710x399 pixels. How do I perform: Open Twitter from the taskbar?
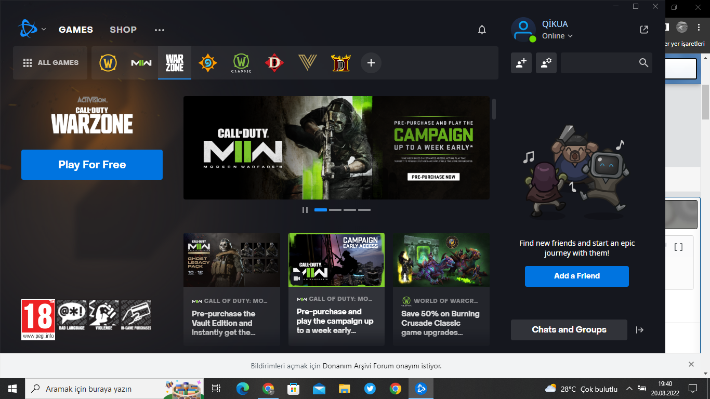[370, 389]
